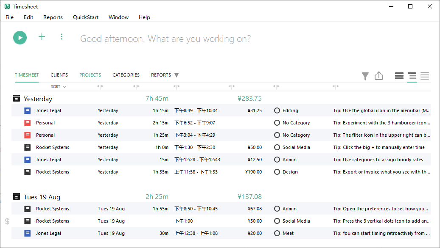Toggle the circle next to Social Media yesterday
440x248 pixels.
pos(277,147)
